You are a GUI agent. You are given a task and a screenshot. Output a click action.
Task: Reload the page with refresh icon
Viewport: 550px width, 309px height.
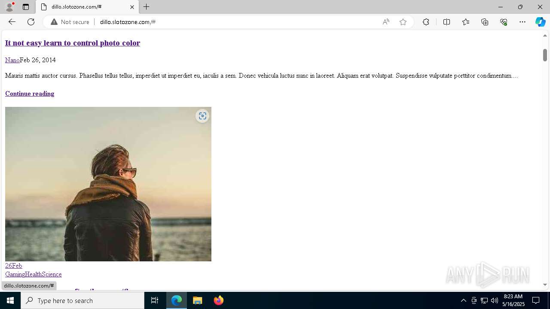(x=31, y=22)
